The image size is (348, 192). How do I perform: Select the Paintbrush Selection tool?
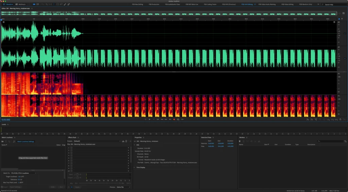pos(65,4)
